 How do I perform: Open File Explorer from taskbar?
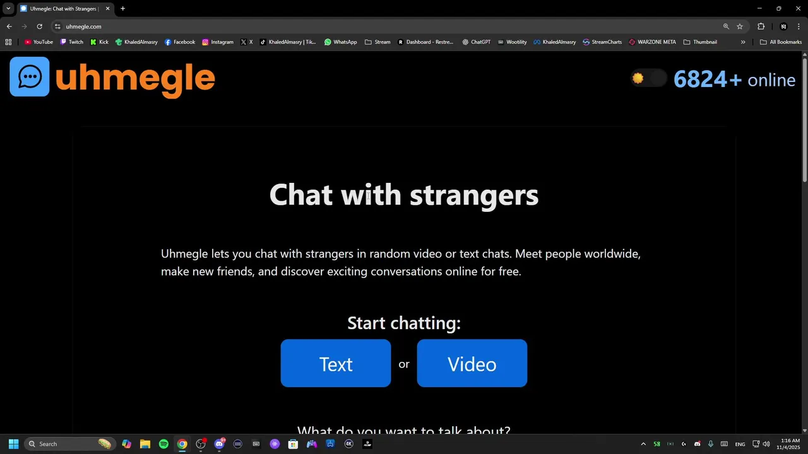tap(145, 444)
